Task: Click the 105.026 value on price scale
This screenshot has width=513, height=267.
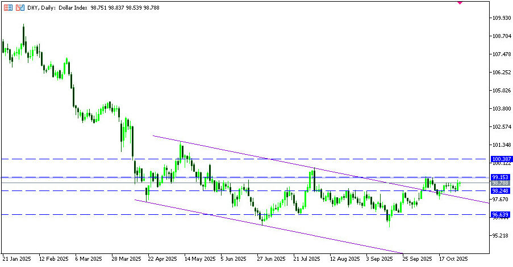Action: 499,91
